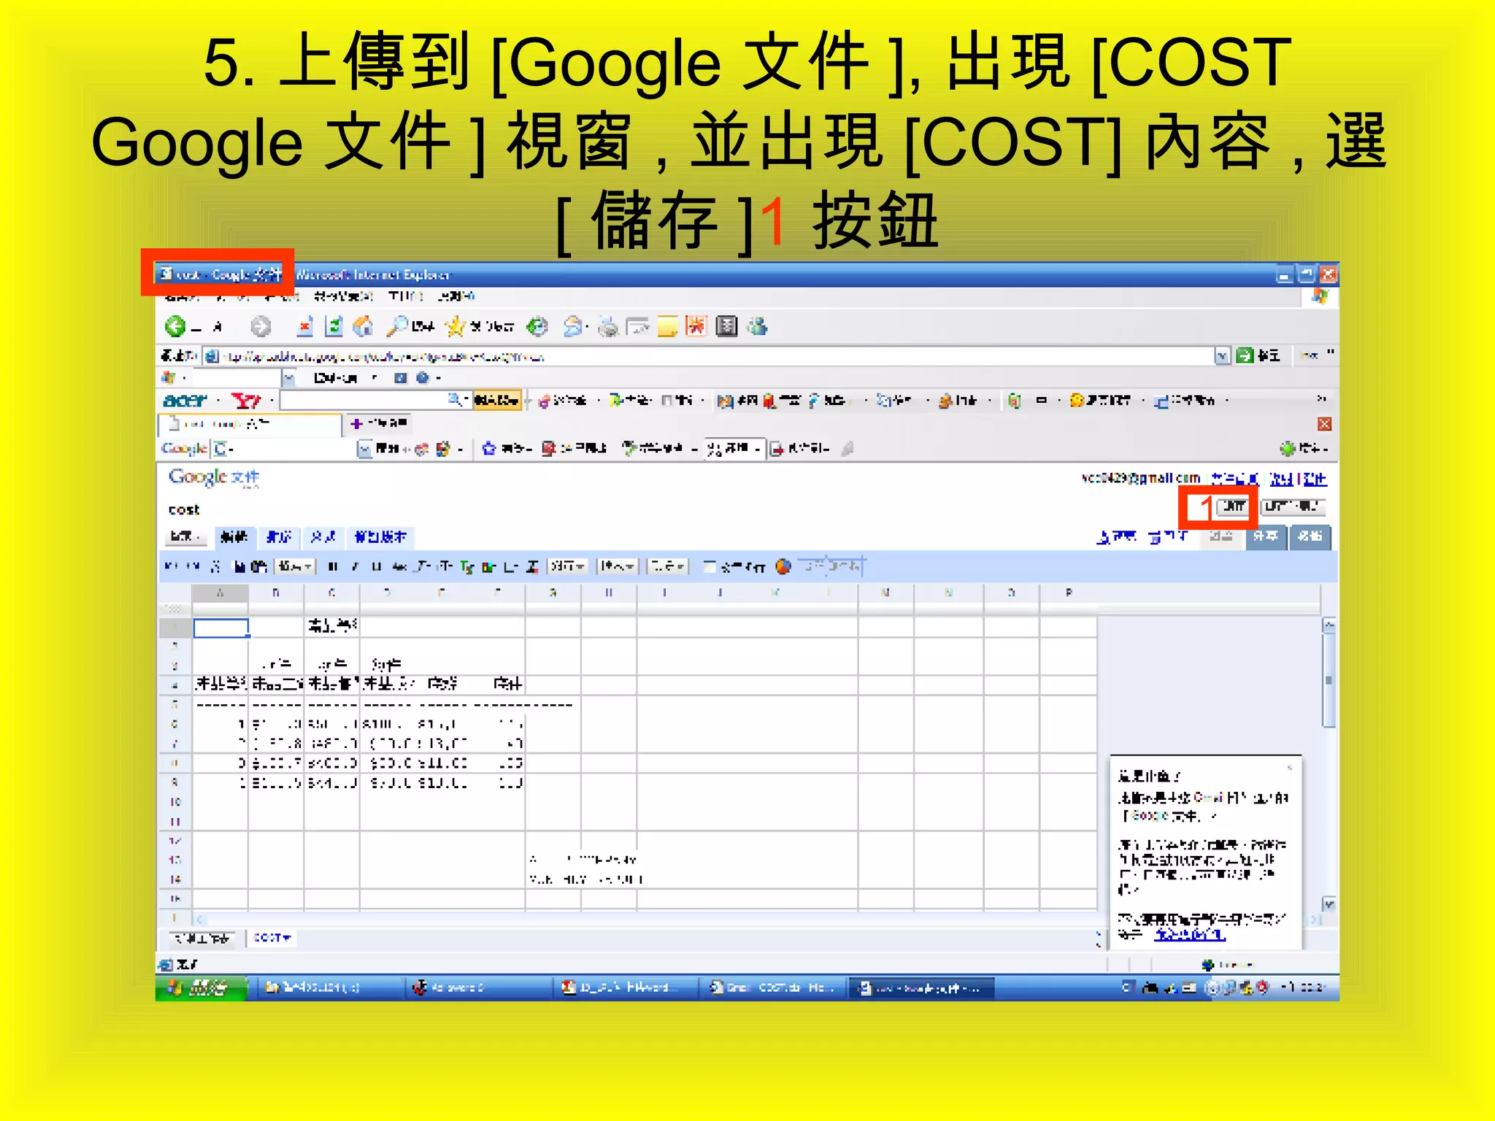Click the Paste clipboard icon in spreadsheet toolbar
1495x1121 pixels.
point(258,566)
